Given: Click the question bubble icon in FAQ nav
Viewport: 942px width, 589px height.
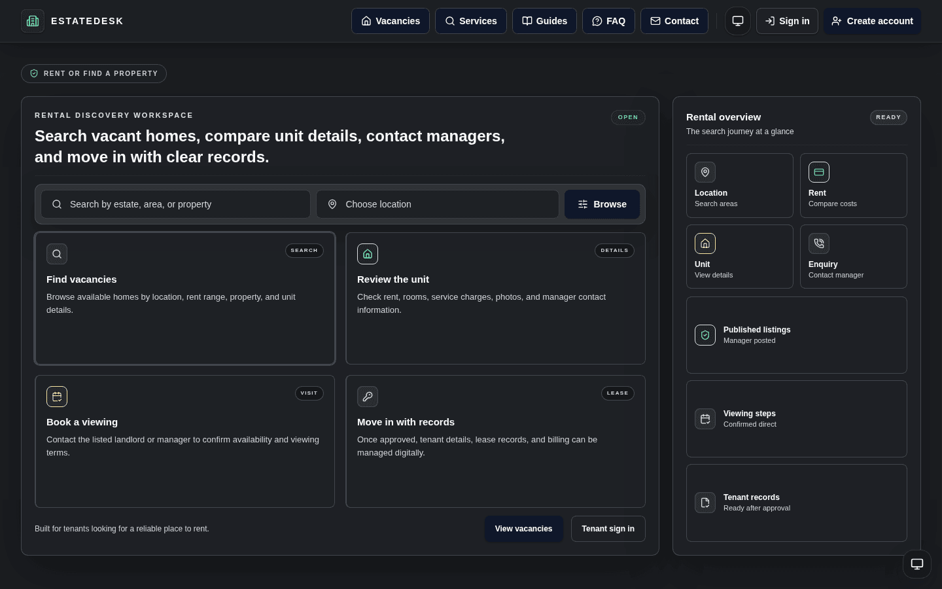Looking at the screenshot, I should tap(597, 21).
